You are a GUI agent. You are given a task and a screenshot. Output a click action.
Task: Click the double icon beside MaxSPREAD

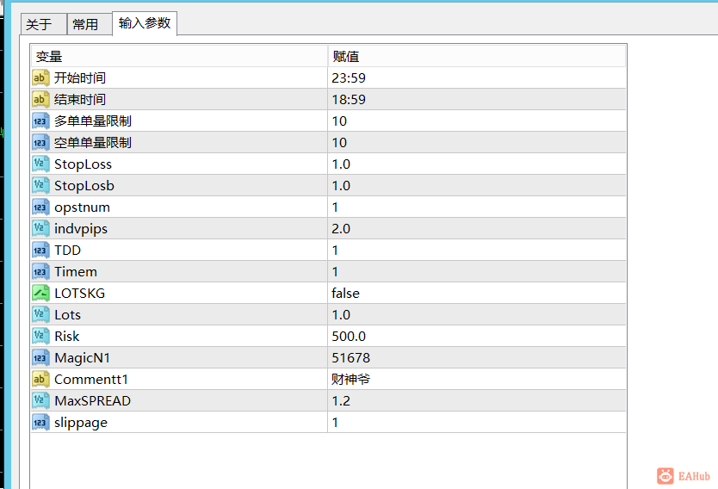tap(40, 400)
